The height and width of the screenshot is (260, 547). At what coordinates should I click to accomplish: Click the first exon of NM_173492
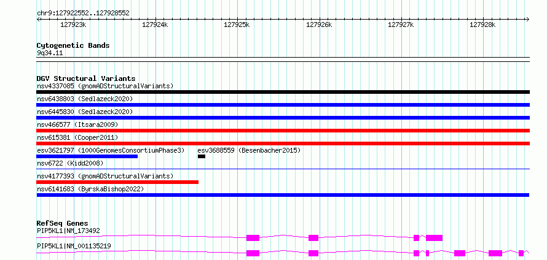pyautogui.click(x=253, y=238)
